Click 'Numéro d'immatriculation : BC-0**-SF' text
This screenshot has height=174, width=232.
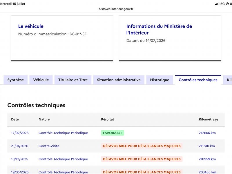[52, 34]
